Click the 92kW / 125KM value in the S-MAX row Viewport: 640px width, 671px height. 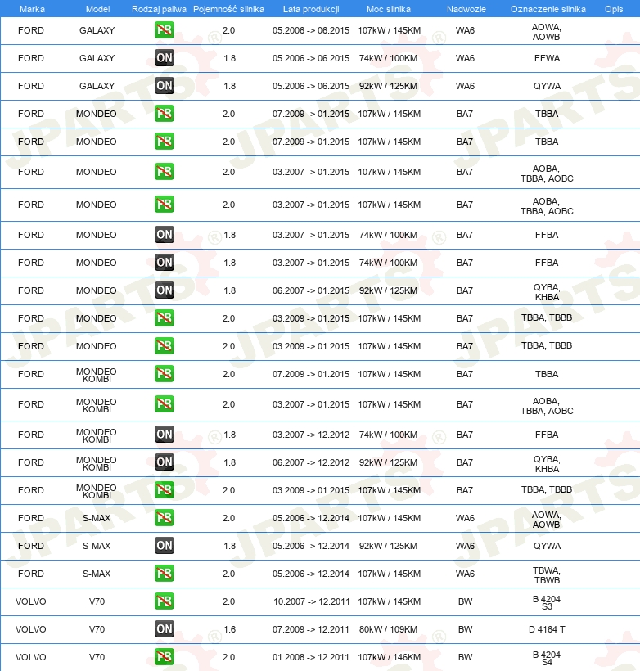coord(388,546)
